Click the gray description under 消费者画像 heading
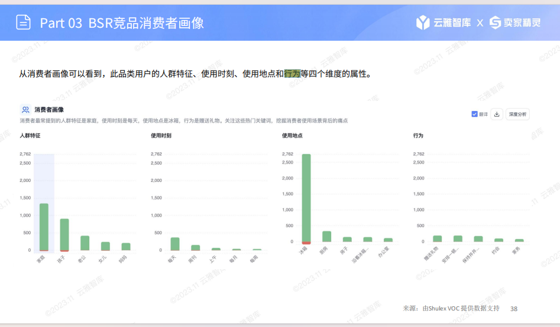The width and height of the screenshot is (560, 327). click(183, 120)
